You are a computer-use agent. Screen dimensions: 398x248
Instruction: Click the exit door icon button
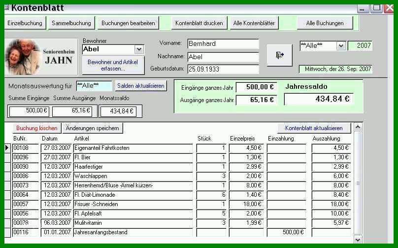(279, 55)
